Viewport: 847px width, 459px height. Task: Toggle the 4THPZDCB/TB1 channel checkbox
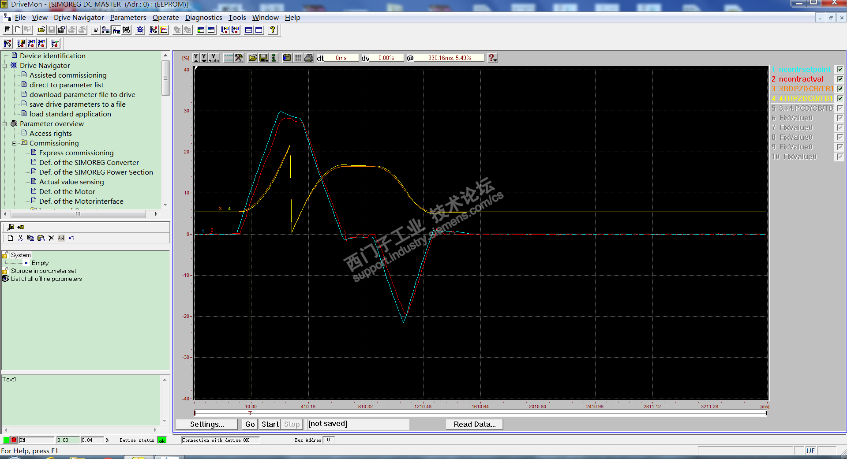(840, 99)
